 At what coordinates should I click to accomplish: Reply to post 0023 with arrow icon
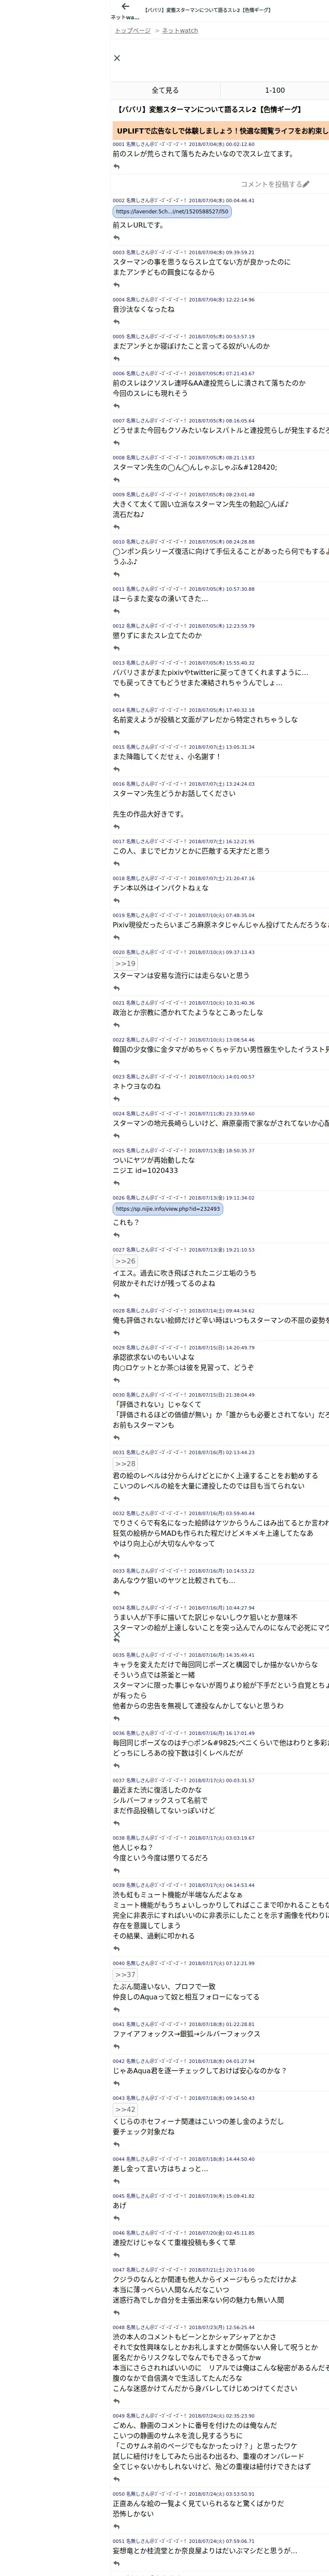(117, 1099)
